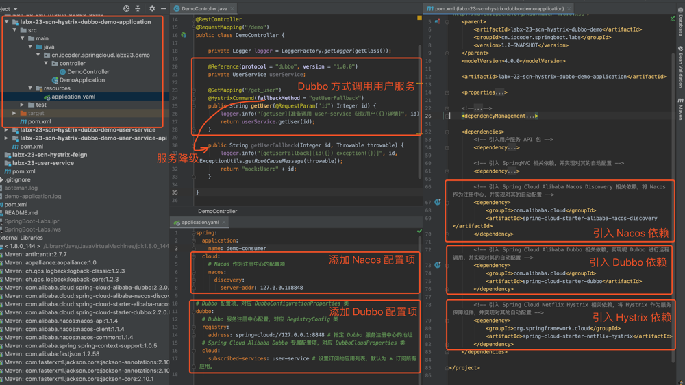
Task: Click the Maven parent gutter icon on pom line 5
Action: click(x=437, y=21)
